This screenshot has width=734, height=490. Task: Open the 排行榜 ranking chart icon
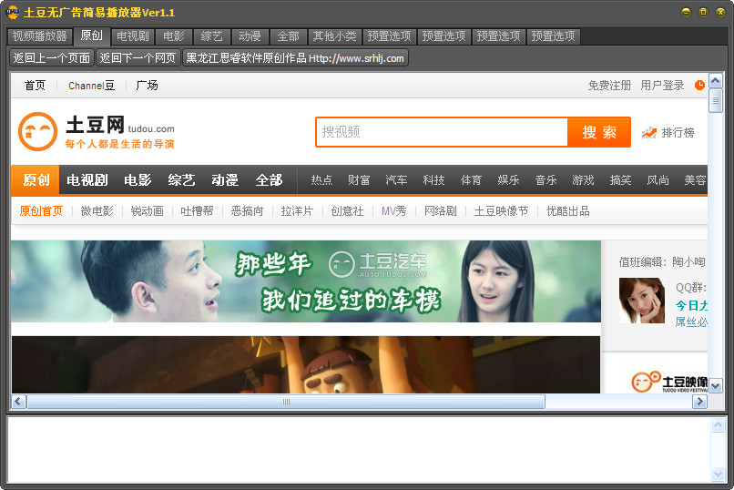[648, 133]
